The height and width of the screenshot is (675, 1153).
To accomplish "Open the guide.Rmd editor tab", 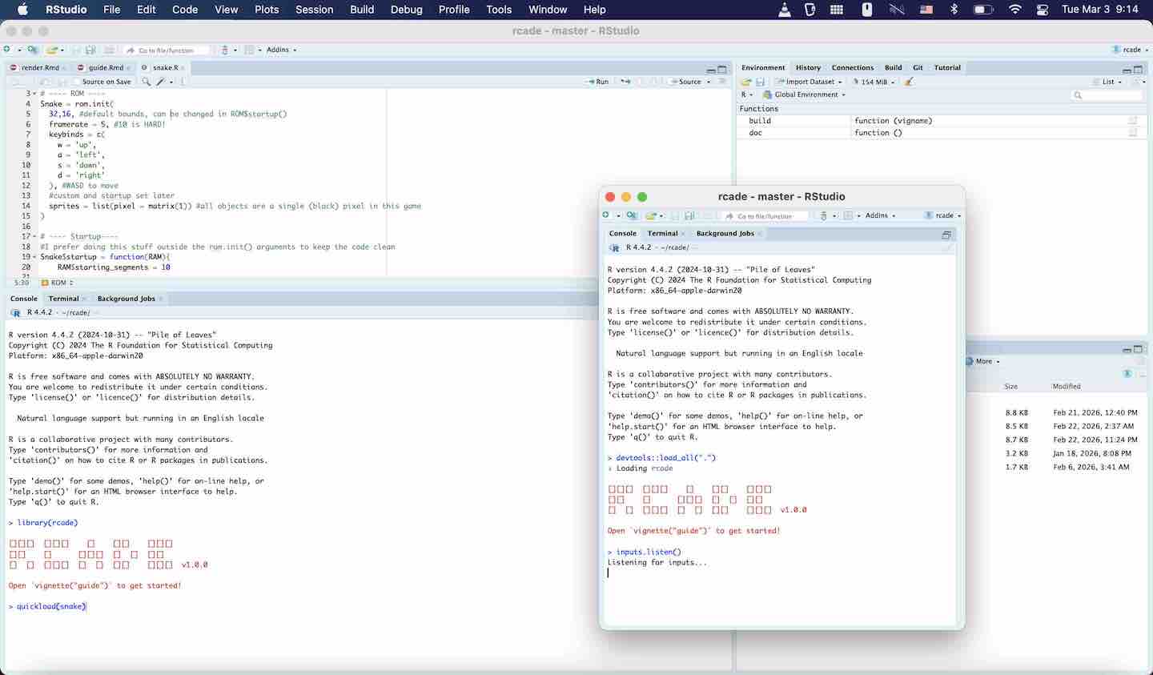I will click(106, 68).
